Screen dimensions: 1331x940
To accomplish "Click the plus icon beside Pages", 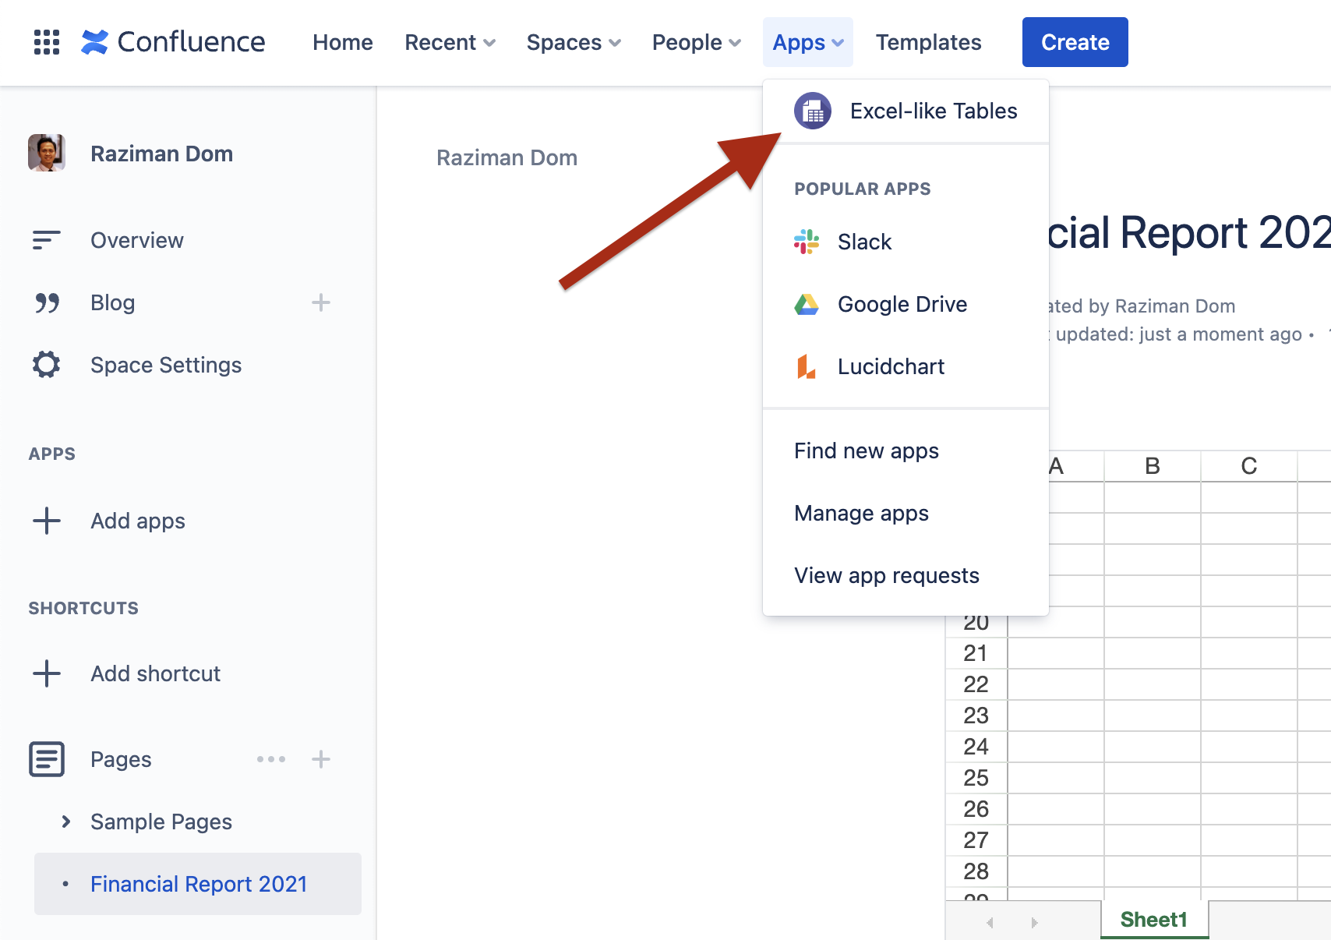I will tap(321, 759).
